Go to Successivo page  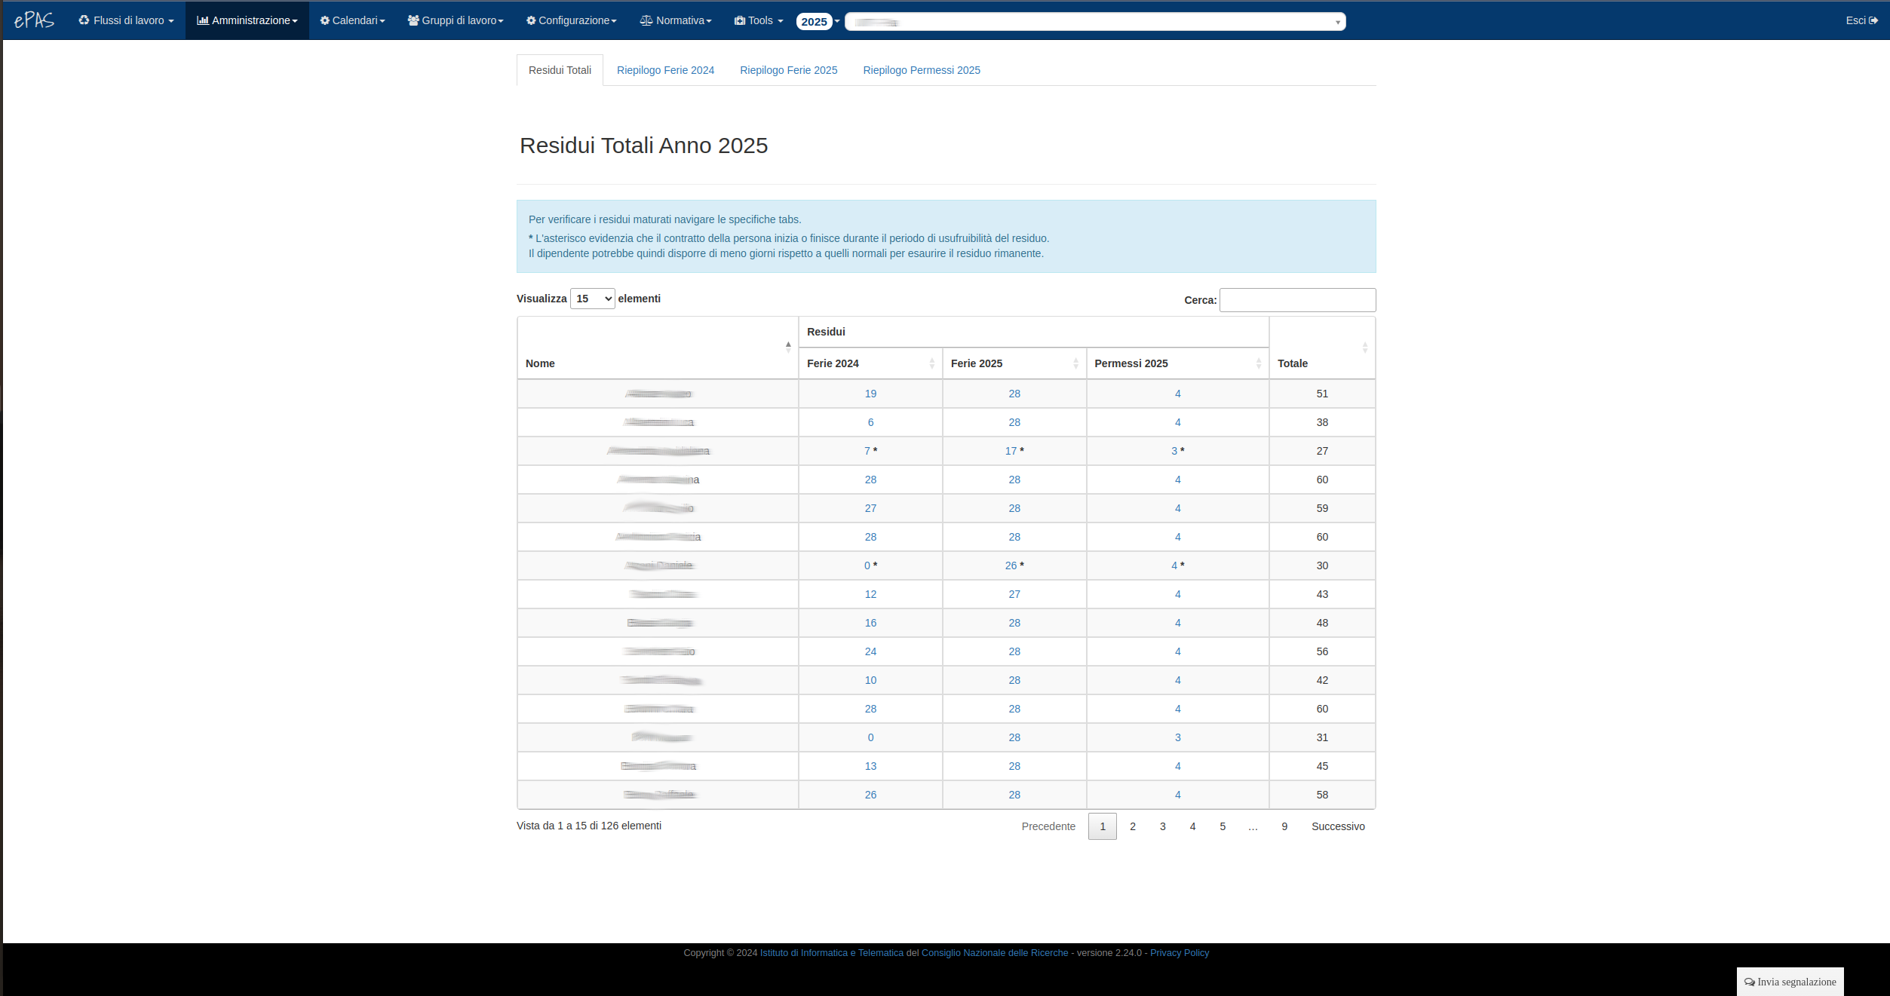(x=1338, y=826)
